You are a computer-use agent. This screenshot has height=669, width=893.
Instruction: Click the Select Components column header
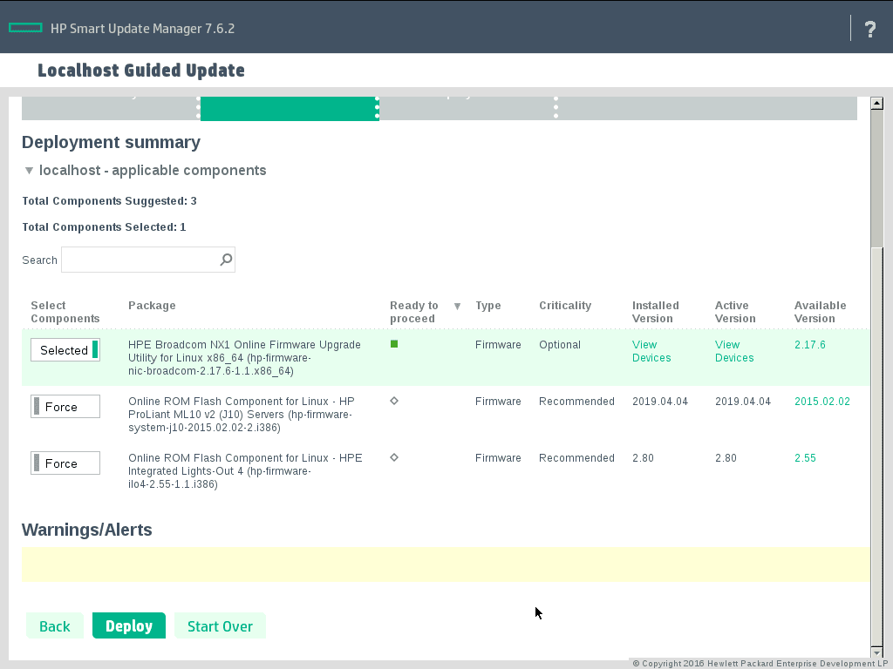tap(65, 312)
